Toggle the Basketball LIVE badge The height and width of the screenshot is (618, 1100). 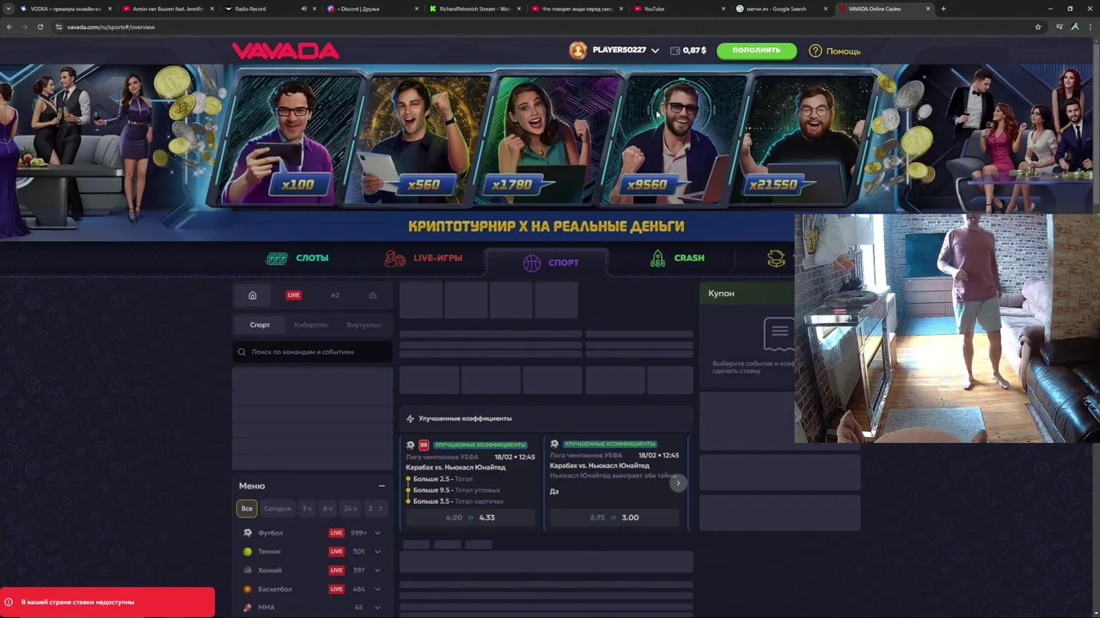tap(336, 589)
